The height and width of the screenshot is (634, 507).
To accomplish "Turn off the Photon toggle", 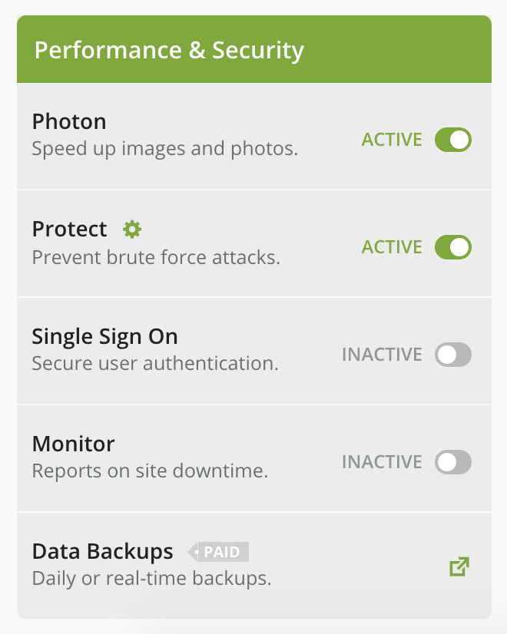I will pos(452,140).
